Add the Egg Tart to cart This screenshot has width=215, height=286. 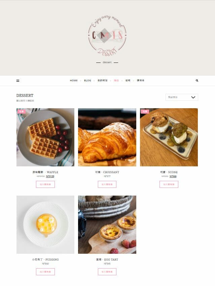107,272
